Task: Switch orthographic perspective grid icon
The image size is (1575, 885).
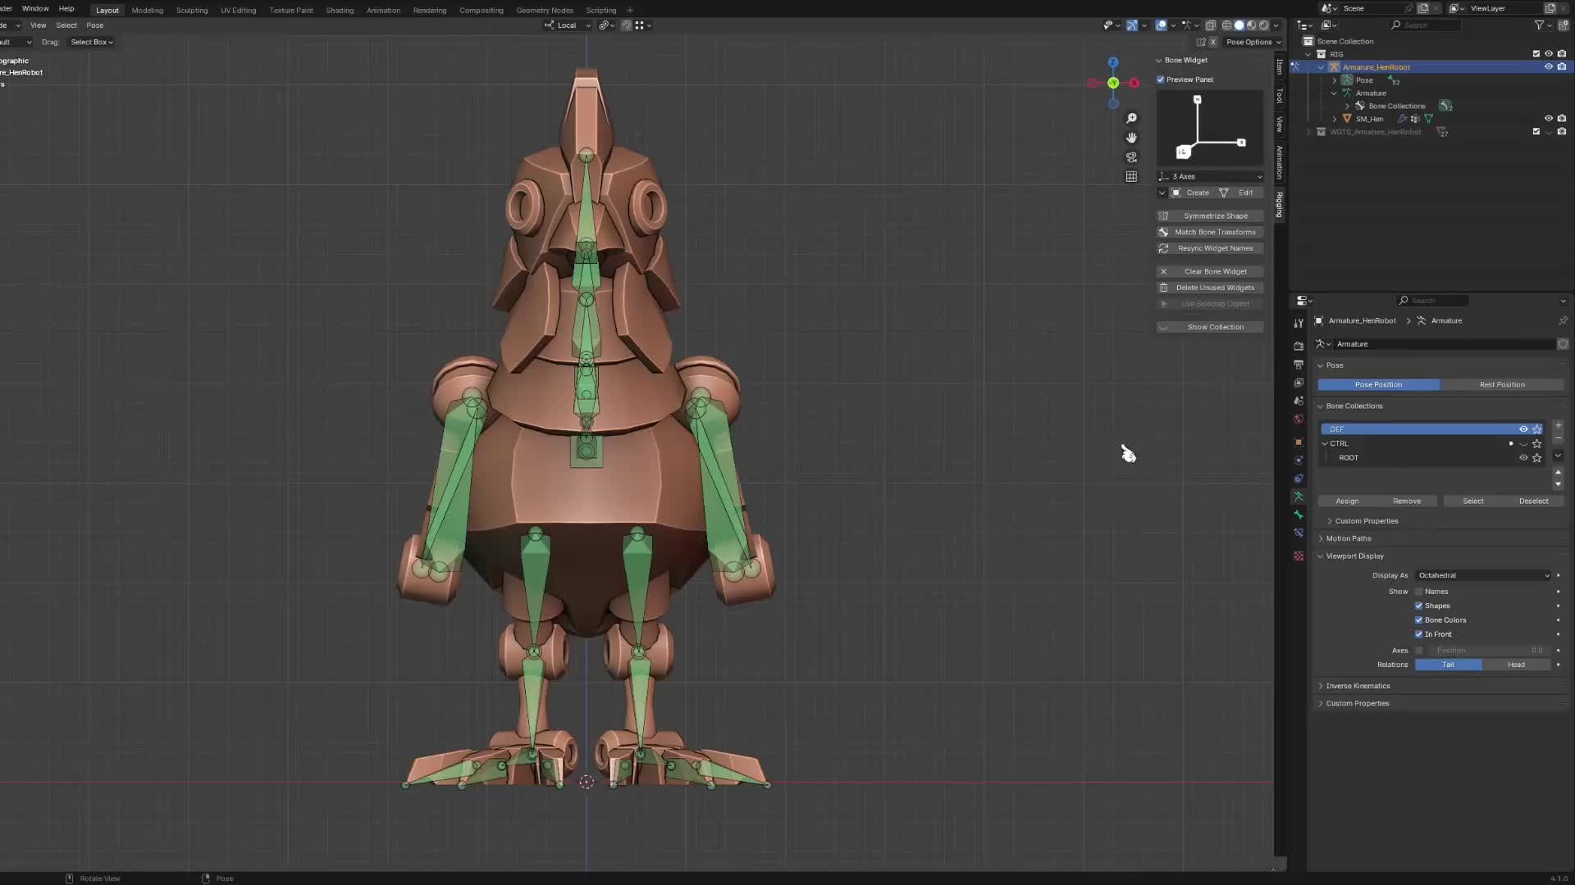Action: tap(1131, 176)
